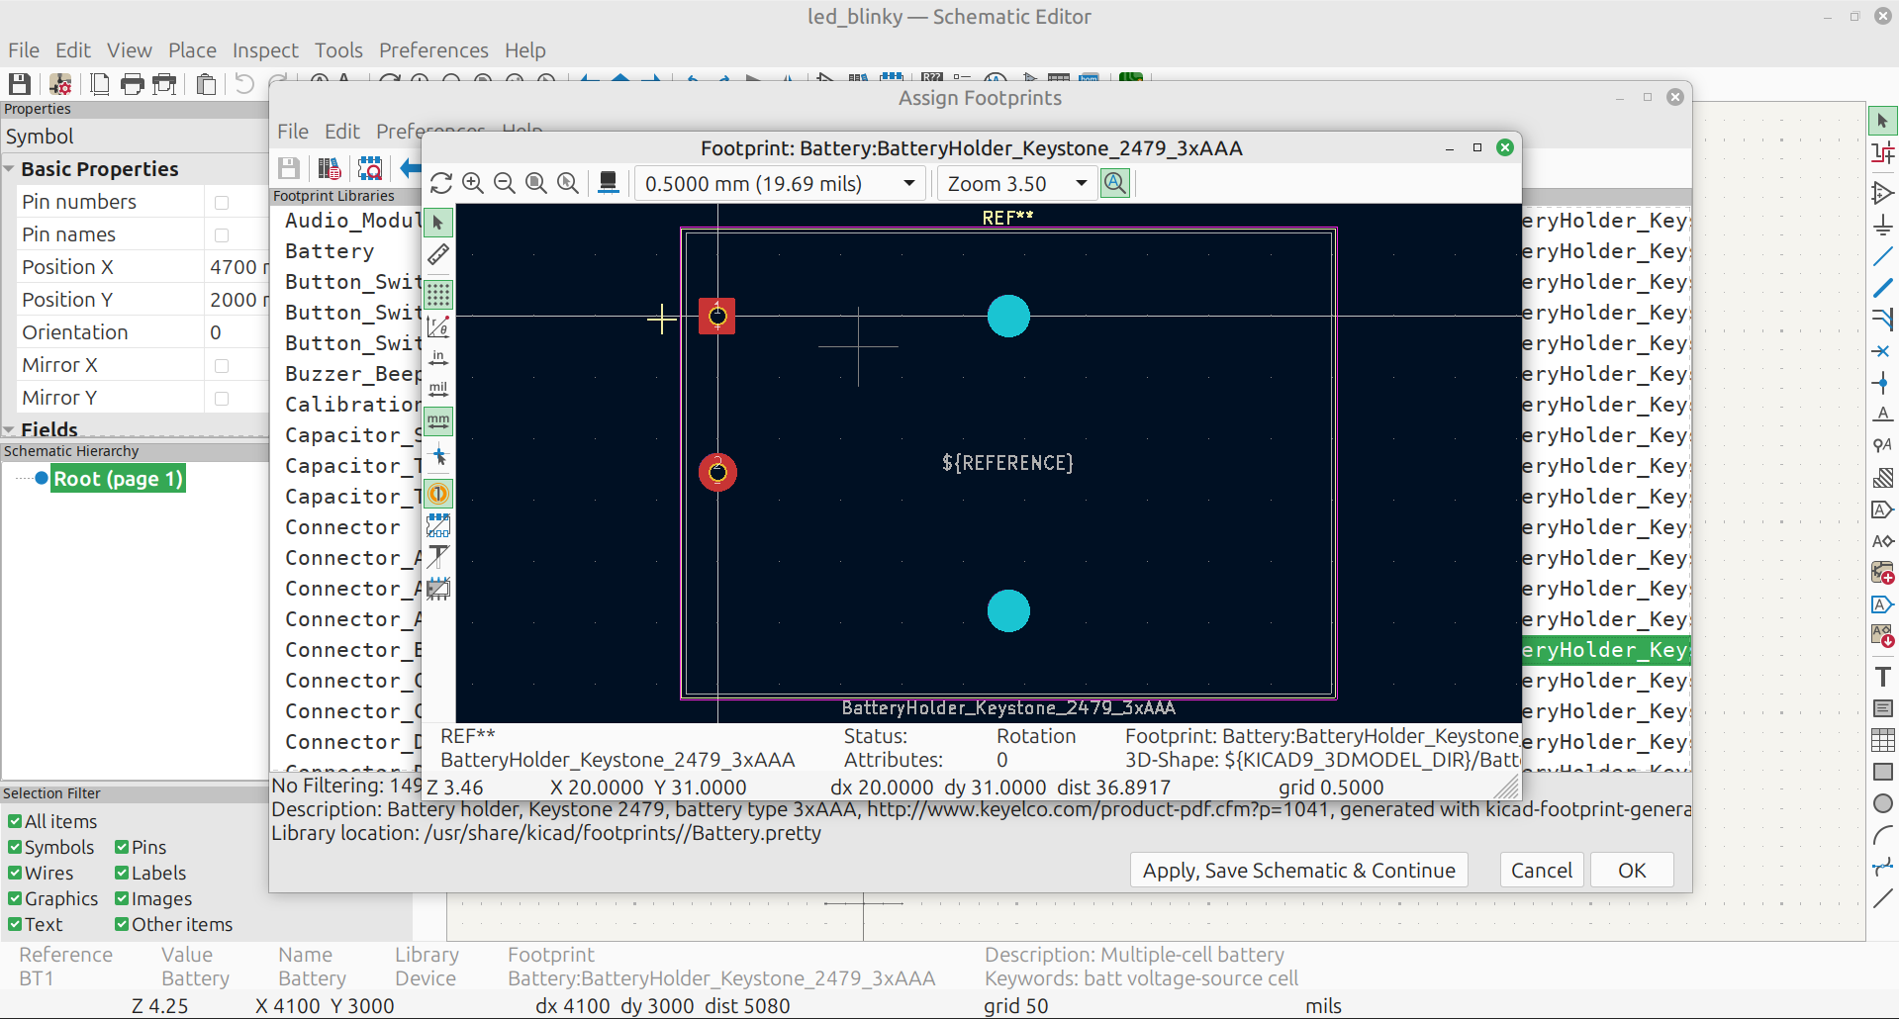Switch units to inches icon
1899x1019 pixels.
pos(438,357)
